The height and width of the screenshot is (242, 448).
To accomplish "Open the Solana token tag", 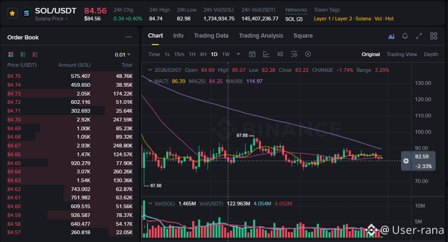I will click(x=363, y=19).
